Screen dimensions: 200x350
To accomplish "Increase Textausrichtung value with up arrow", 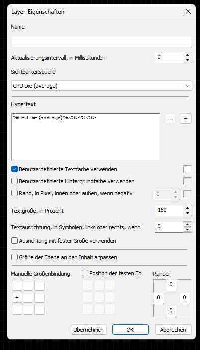I will click(187, 225).
